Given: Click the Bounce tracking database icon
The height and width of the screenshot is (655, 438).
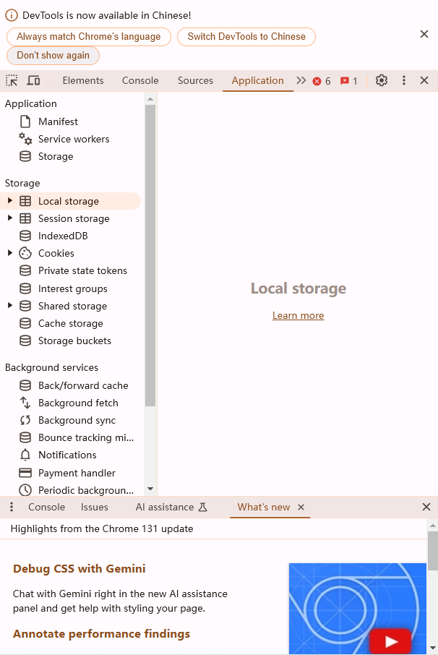Looking at the screenshot, I should 25,437.
